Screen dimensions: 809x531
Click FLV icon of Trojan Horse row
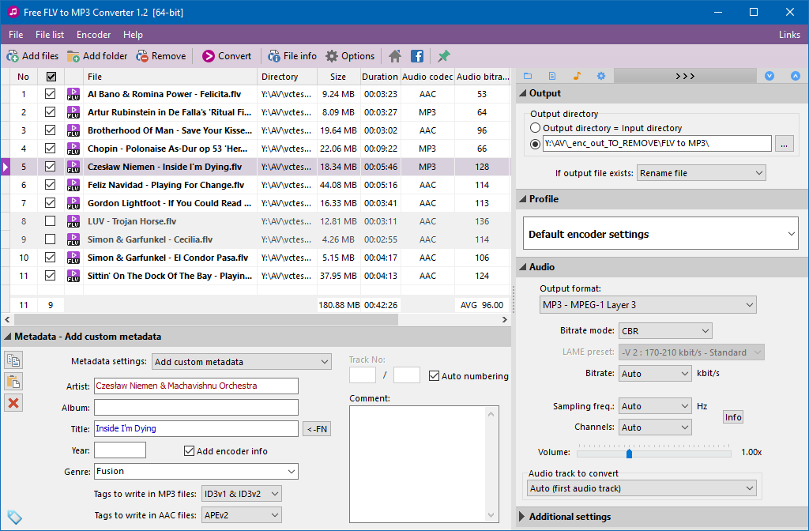(x=73, y=221)
